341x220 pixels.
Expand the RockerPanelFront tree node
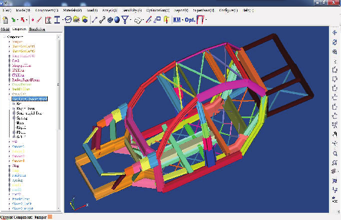pos(9,80)
